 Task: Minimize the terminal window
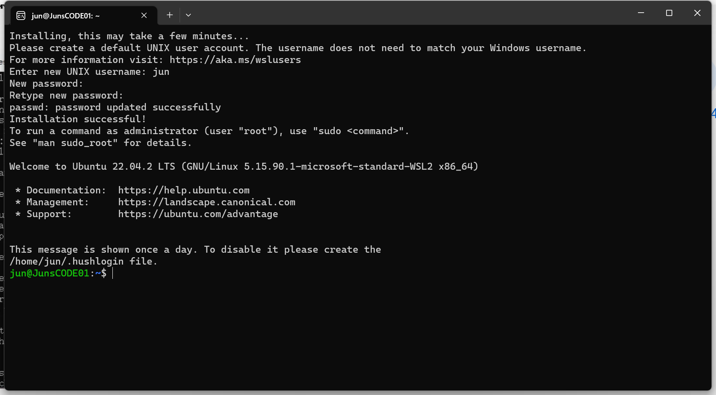[641, 13]
